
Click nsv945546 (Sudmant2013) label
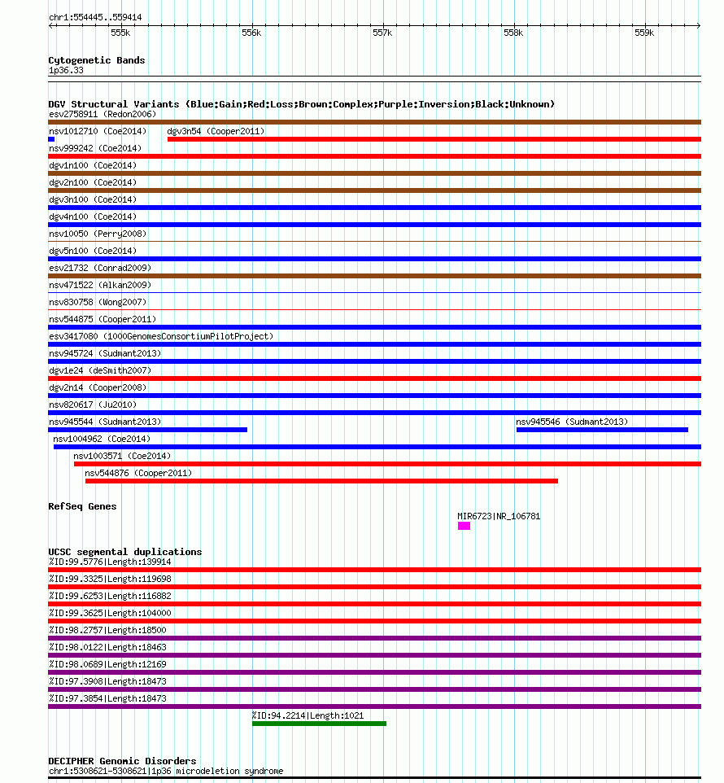pyautogui.click(x=572, y=422)
